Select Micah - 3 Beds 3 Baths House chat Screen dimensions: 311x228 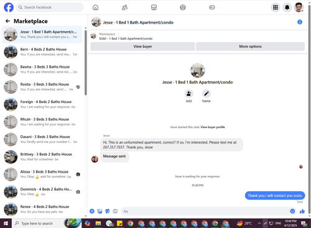pos(42,122)
